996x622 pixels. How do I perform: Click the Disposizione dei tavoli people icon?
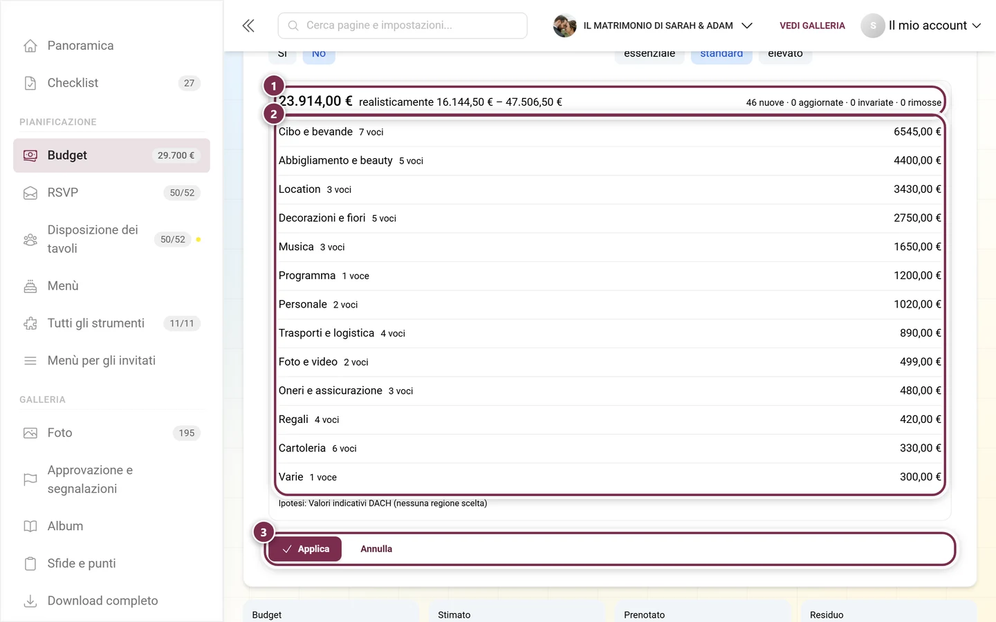coord(30,240)
